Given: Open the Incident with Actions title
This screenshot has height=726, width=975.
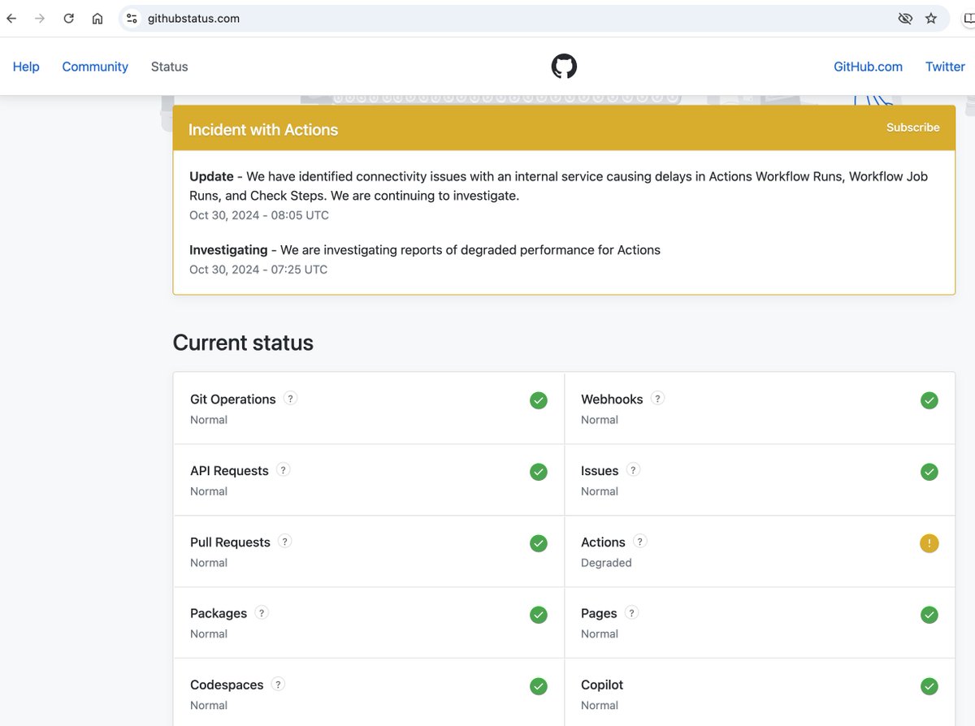Looking at the screenshot, I should point(263,130).
